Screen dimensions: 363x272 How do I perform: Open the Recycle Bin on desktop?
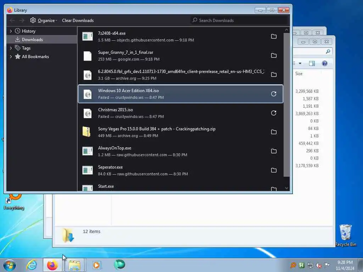(x=345, y=235)
